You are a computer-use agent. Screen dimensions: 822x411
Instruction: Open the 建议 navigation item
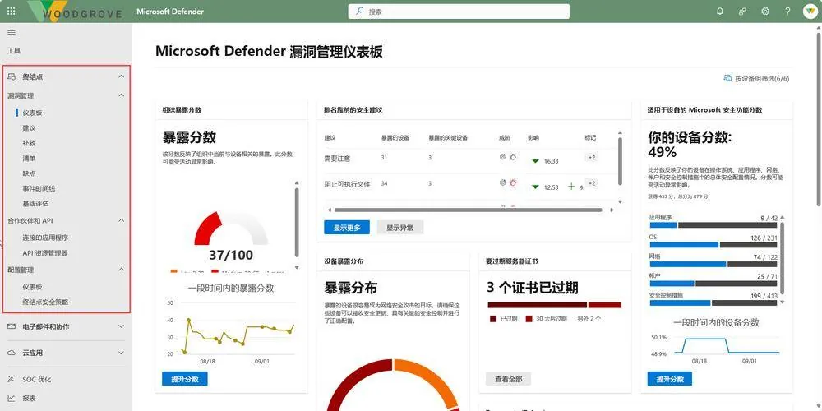tap(29, 128)
